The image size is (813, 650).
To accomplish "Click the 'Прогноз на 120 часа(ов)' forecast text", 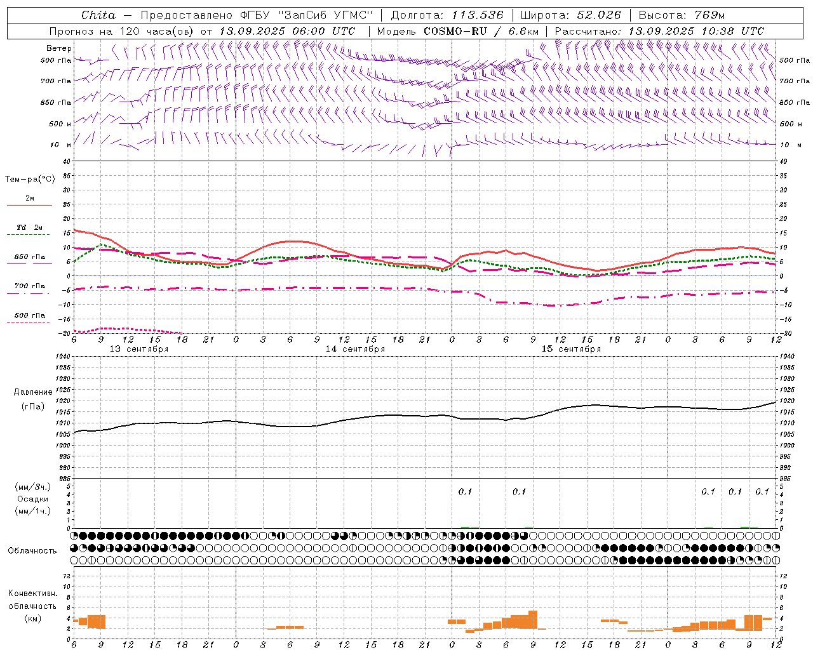I will click(122, 31).
